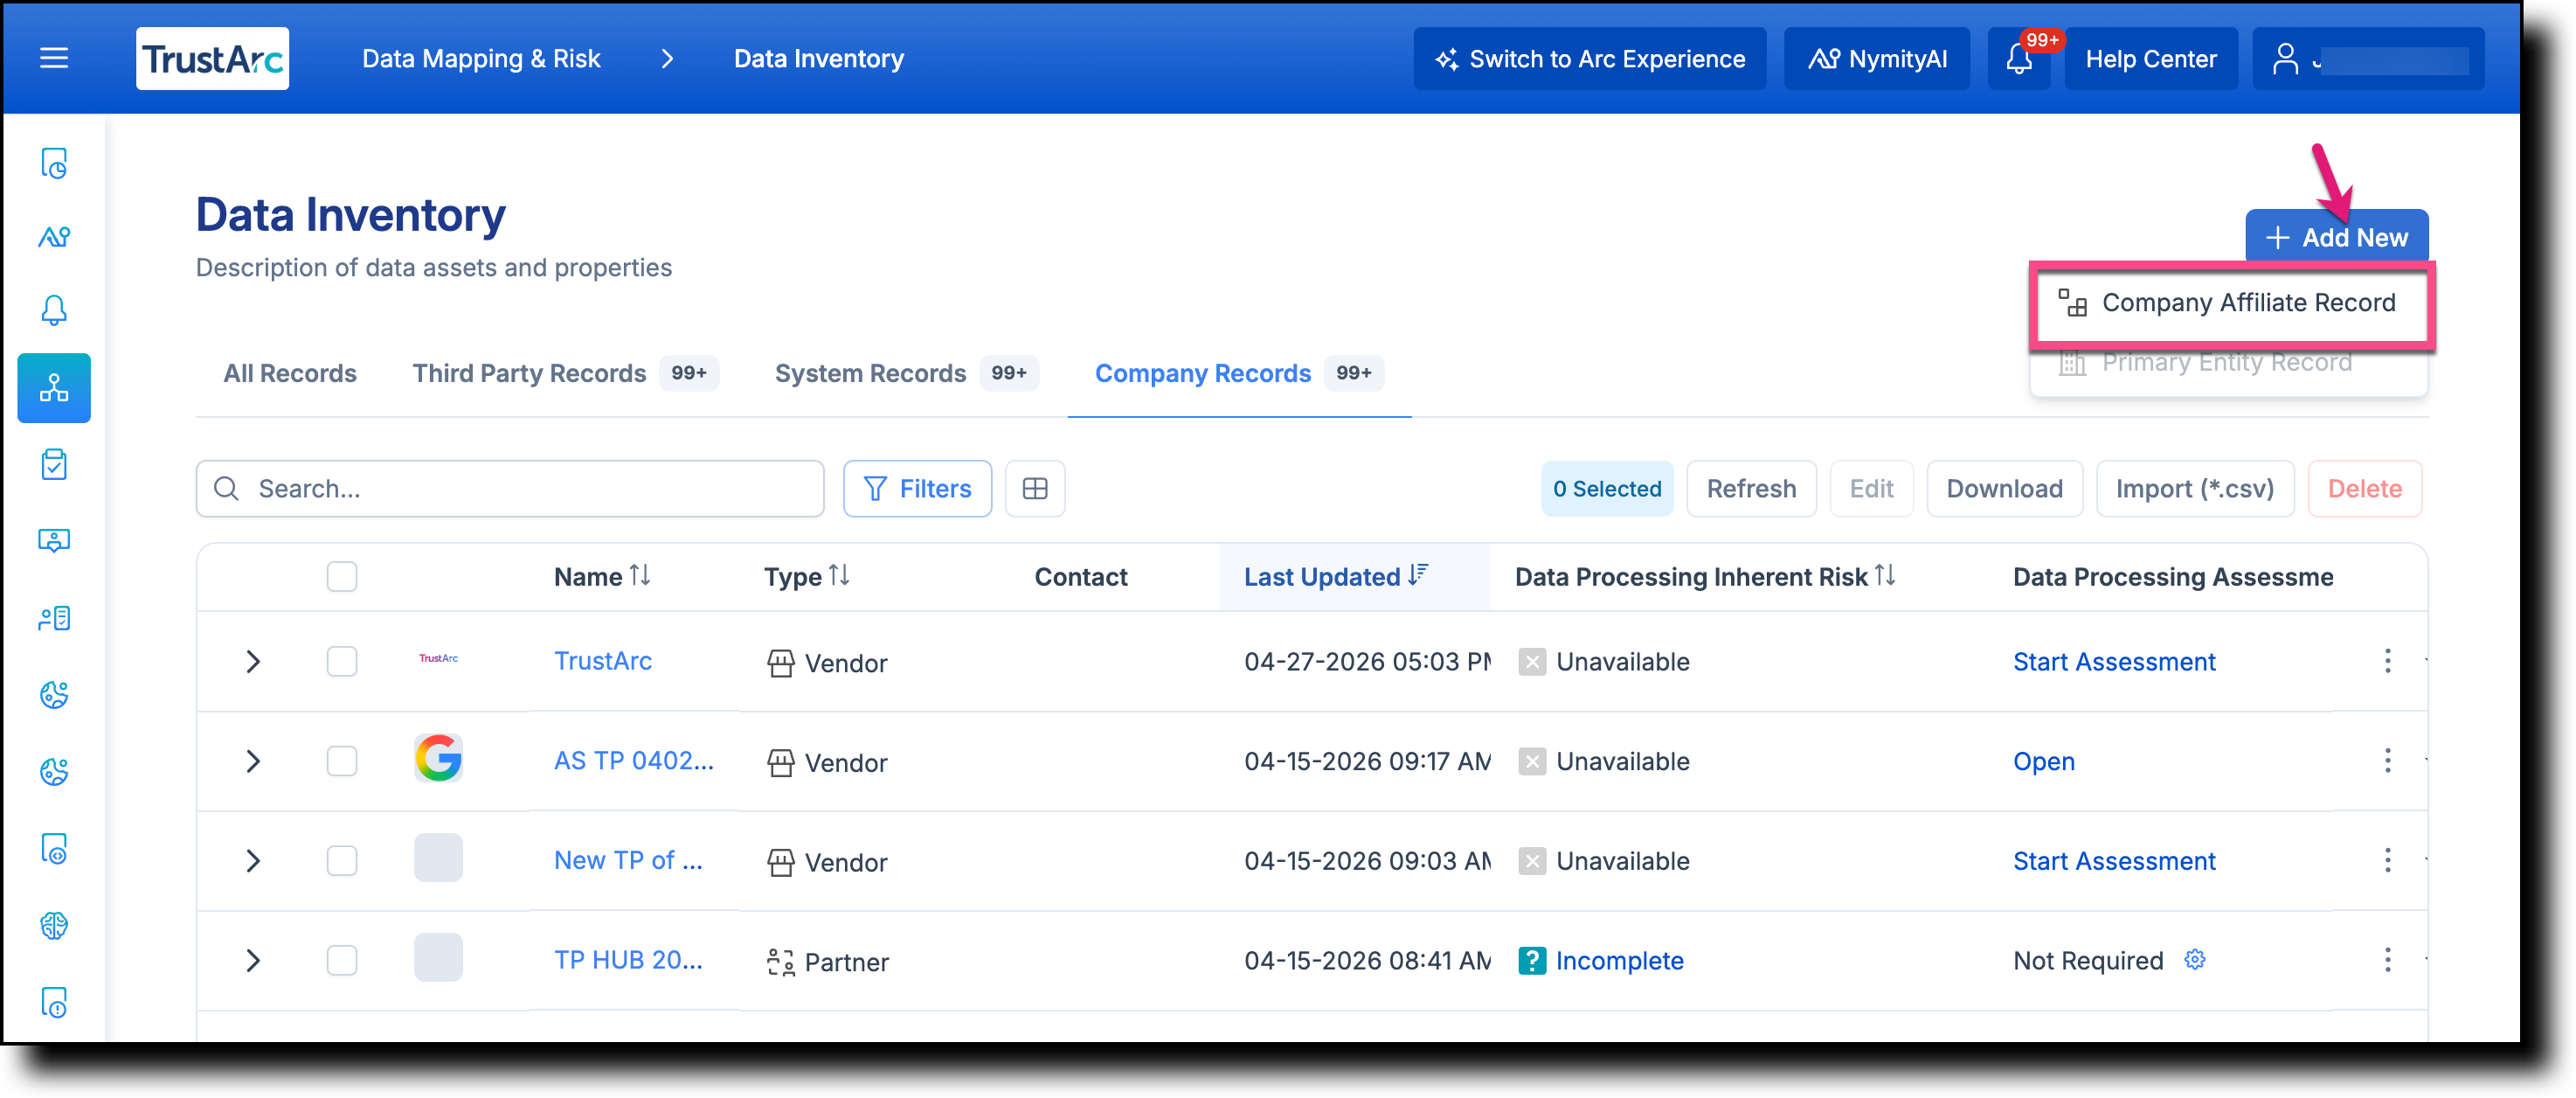The width and height of the screenshot is (2576, 1098).
Task: Click Switch to Arc Experience button
Action: [1590, 58]
